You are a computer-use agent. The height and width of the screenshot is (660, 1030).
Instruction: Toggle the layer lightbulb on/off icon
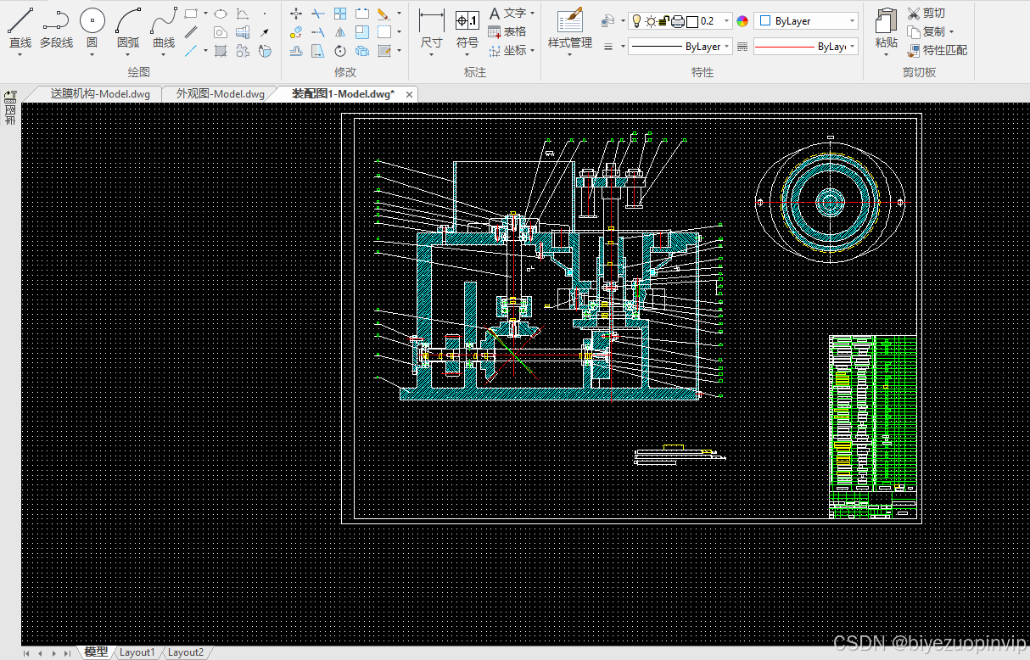pyautogui.click(x=636, y=21)
